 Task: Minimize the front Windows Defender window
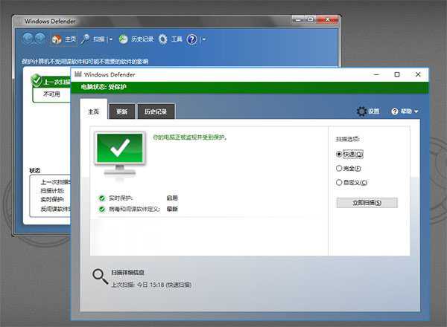376,74
